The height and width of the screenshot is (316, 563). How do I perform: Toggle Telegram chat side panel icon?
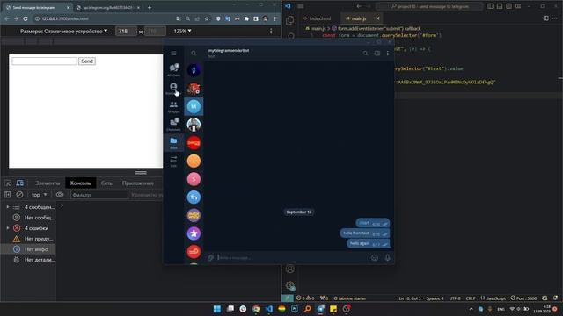pos(377,54)
